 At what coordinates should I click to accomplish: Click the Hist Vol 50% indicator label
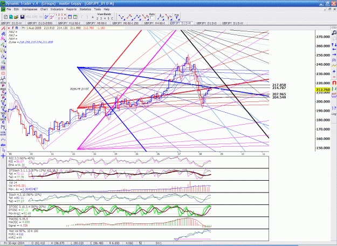pos(23,231)
